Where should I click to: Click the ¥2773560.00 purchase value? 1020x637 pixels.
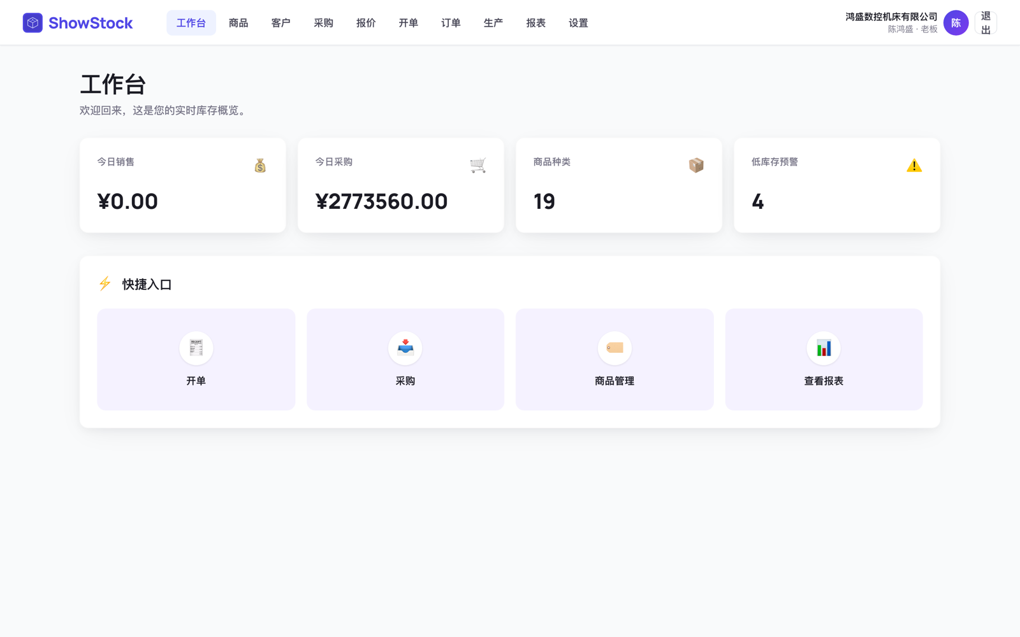coord(381,201)
